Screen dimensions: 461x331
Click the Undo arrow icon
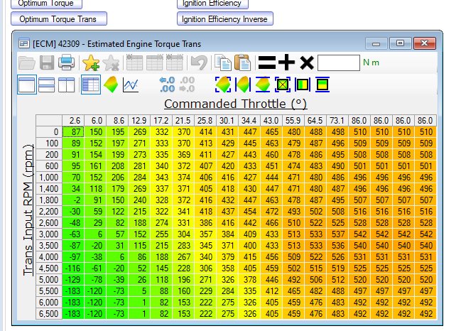click(199, 63)
